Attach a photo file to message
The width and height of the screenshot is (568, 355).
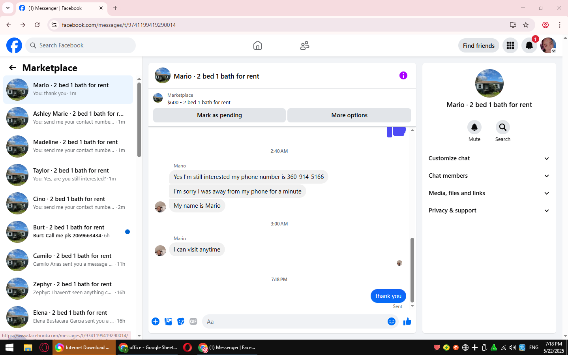coord(168,321)
